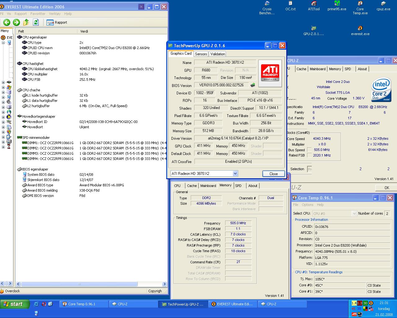Launch ATITool desktop shortcut
397x318 pixels.
click(x=314, y=6)
